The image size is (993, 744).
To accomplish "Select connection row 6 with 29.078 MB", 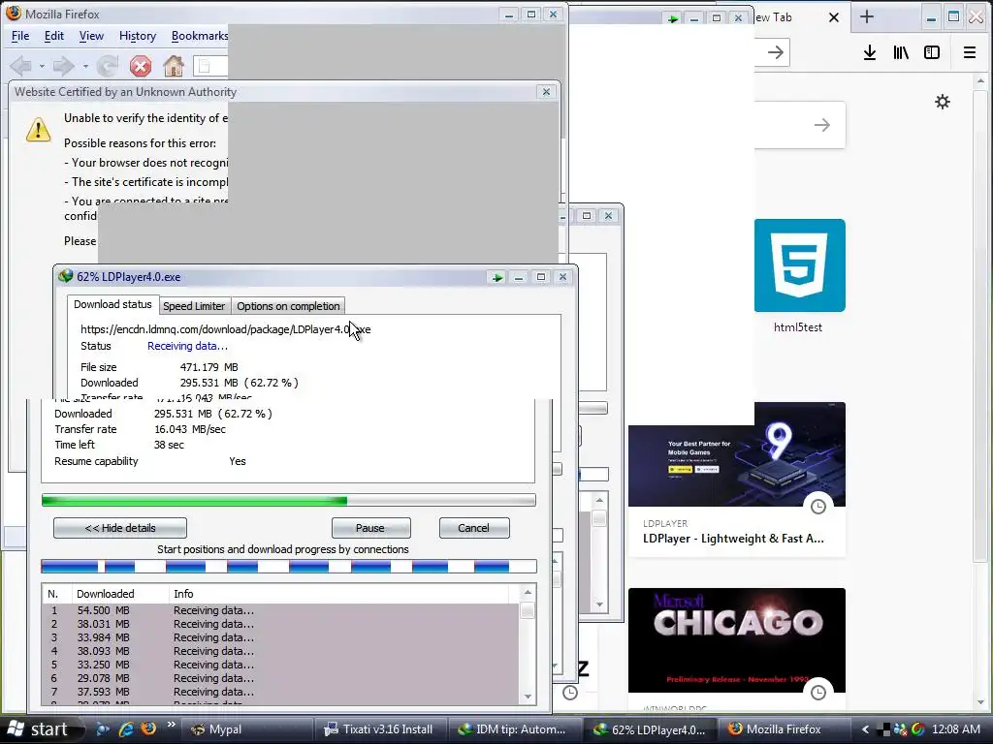I will (280, 678).
